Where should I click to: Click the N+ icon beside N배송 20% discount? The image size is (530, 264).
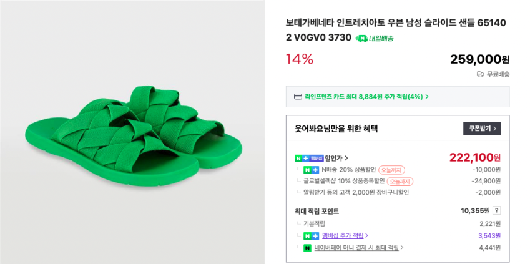(x=311, y=170)
